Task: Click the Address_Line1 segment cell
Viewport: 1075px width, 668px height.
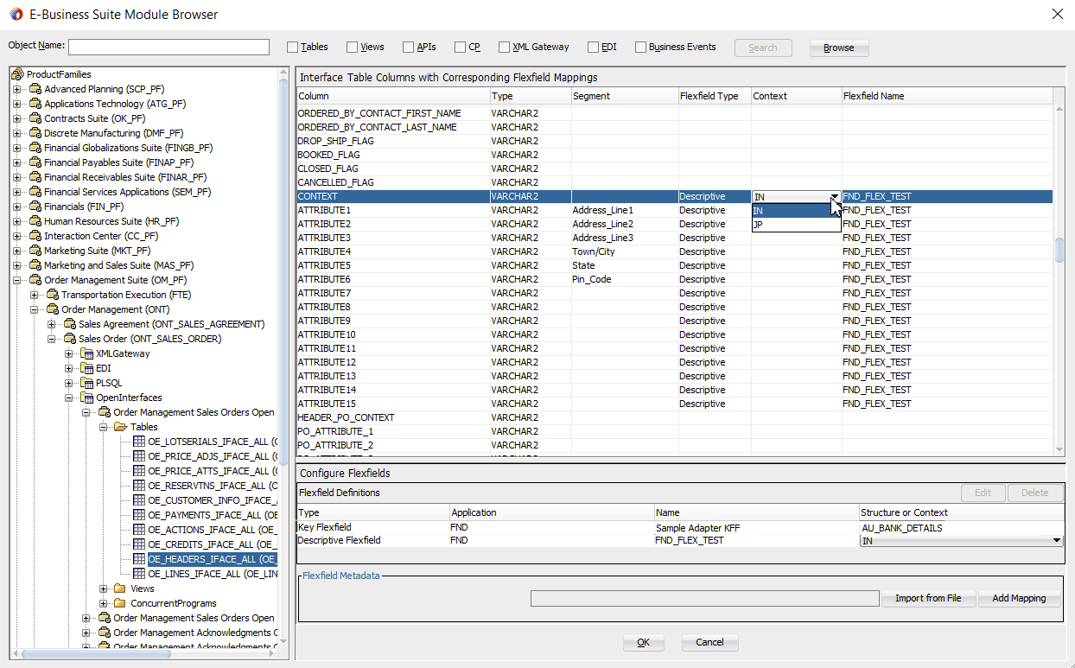Action: coord(625,210)
